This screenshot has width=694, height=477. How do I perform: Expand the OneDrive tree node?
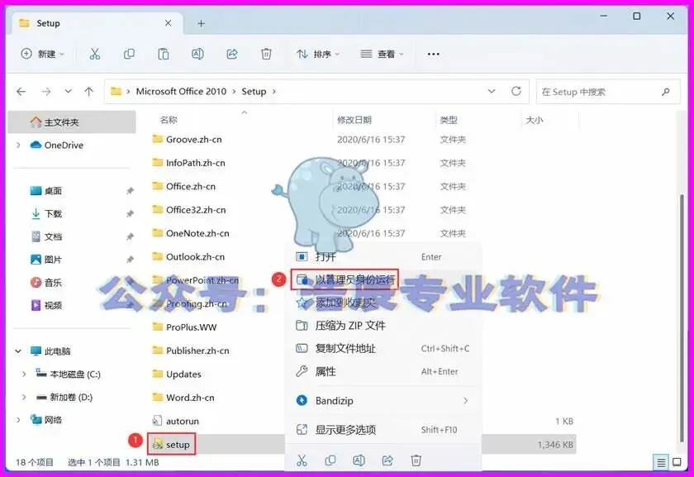pos(18,145)
